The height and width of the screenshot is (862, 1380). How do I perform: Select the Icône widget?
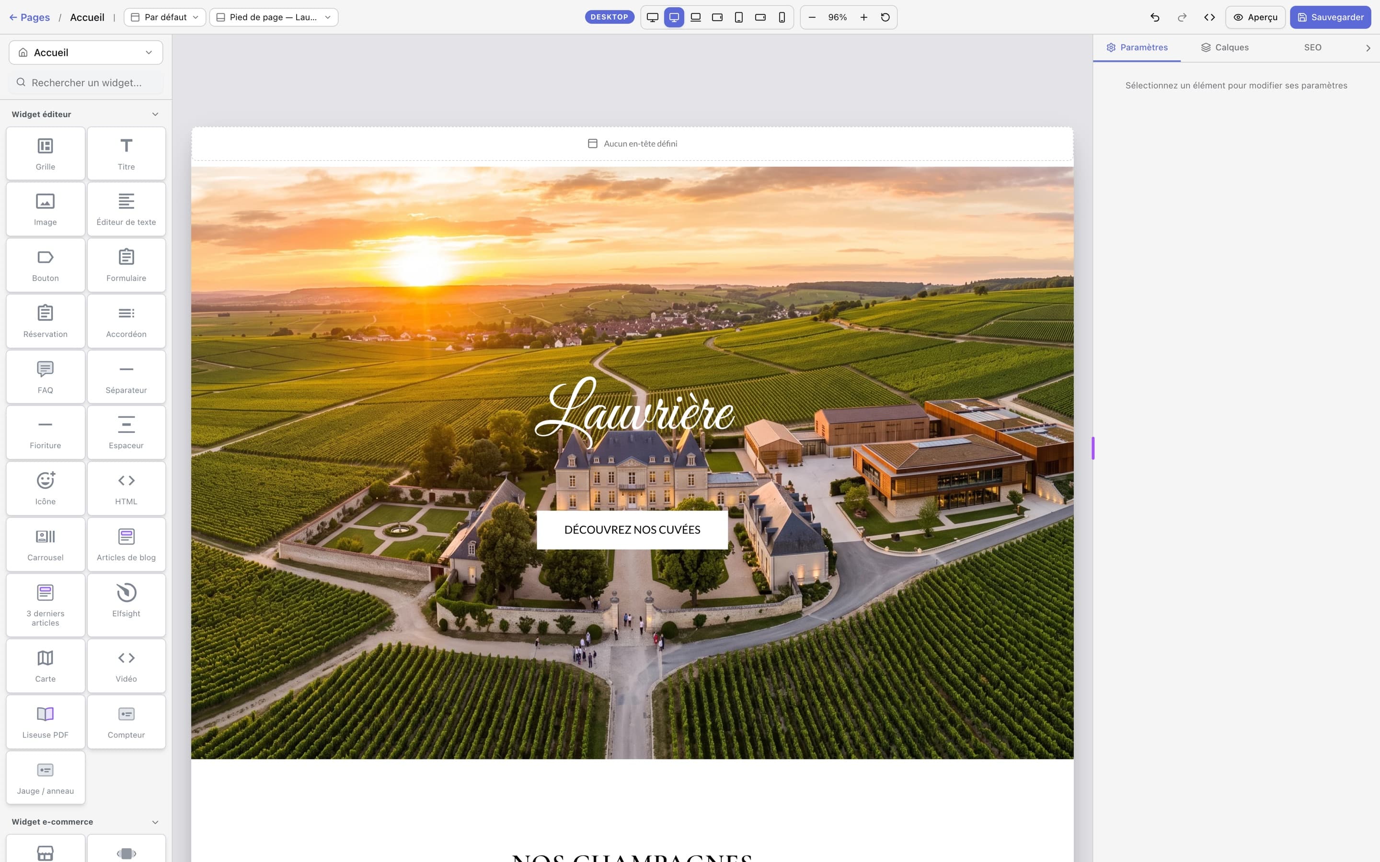[46, 488]
